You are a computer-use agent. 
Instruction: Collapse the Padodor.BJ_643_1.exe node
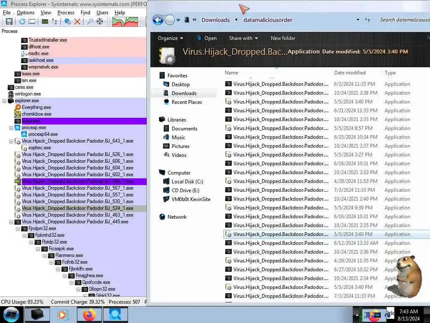click(11, 141)
